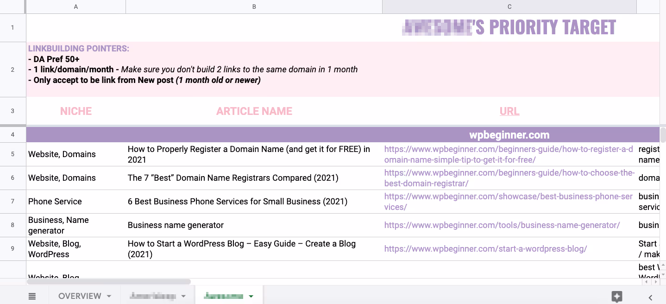Select row 5 header

tap(13, 154)
